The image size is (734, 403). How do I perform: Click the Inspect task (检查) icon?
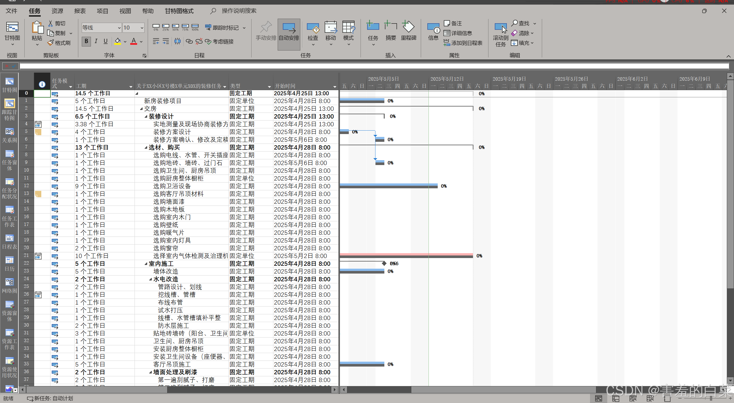[313, 29]
